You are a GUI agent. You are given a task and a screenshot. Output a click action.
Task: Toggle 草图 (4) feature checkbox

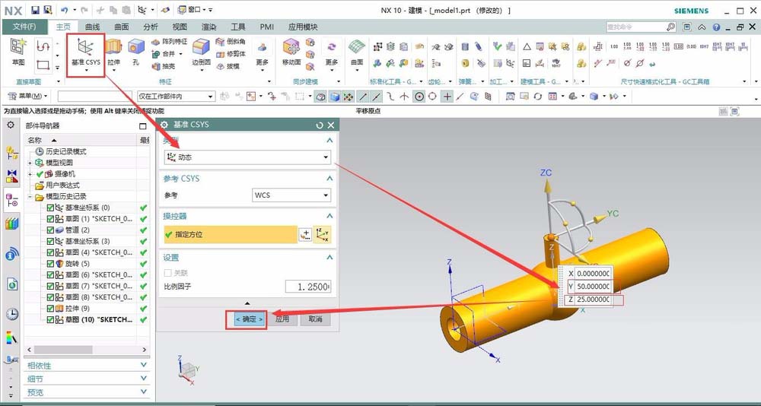pyautogui.click(x=50, y=252)
